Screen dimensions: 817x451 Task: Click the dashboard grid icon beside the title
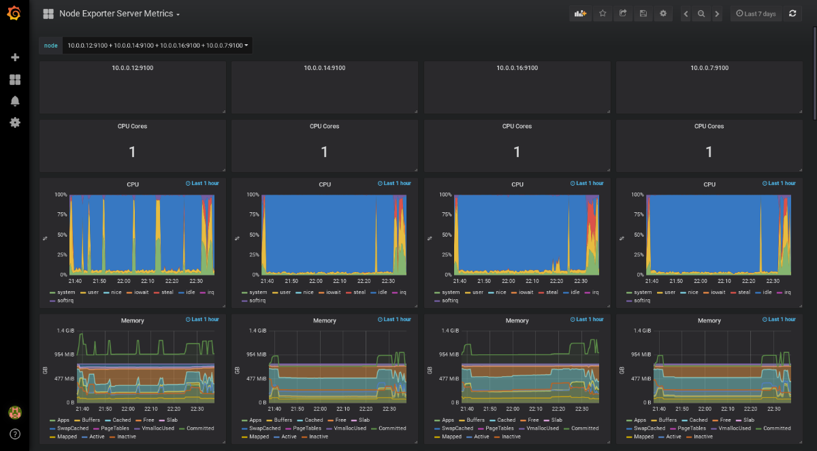tap(48, 14)
